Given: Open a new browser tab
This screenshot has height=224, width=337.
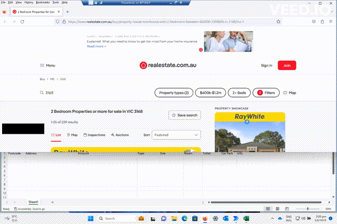Looking at the screenshot, I should (x=67, y=12).
